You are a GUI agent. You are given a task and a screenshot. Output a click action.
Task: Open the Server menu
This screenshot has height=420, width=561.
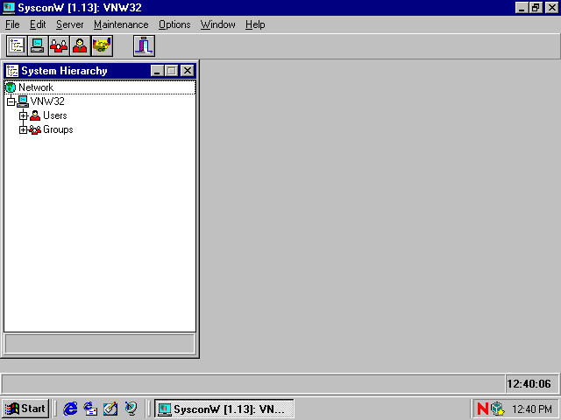click(x=70, y=24)
